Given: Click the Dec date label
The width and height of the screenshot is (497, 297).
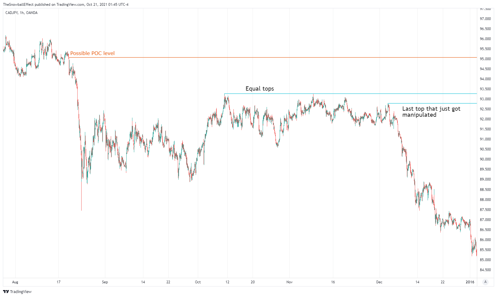Looking at the screenshot, I should coord(379,282).
